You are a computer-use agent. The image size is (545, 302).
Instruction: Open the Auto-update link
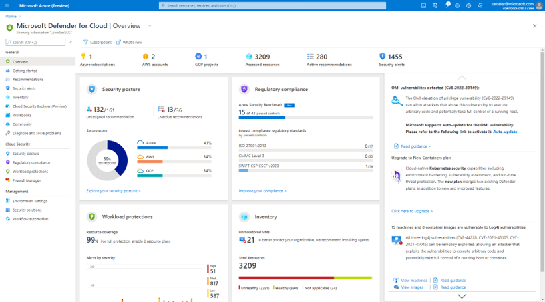pyautogui.click(x=504, y=132)
